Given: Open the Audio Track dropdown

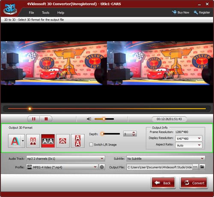Looking at the screenshot, I should pos(65,159).
